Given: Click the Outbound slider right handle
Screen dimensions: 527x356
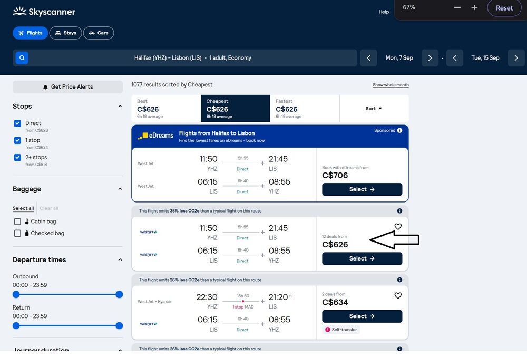Looking at the screenshot, I should click(119, 294).
